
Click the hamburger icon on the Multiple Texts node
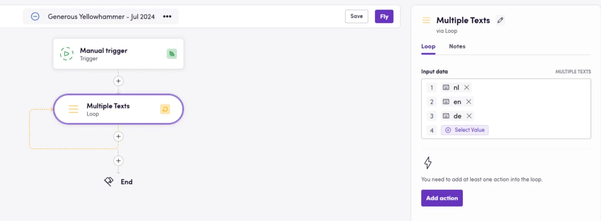[73, 109]
